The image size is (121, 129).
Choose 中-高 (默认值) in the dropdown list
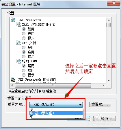click(56, 113)
